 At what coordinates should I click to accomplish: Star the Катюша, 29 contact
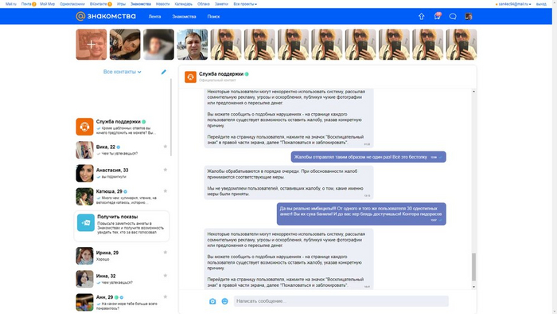(x=166, y=191)
